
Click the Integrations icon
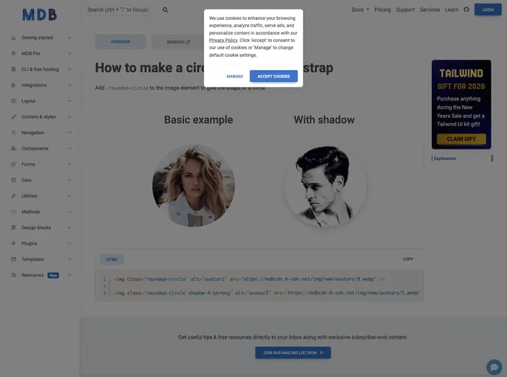click(13, 85)
